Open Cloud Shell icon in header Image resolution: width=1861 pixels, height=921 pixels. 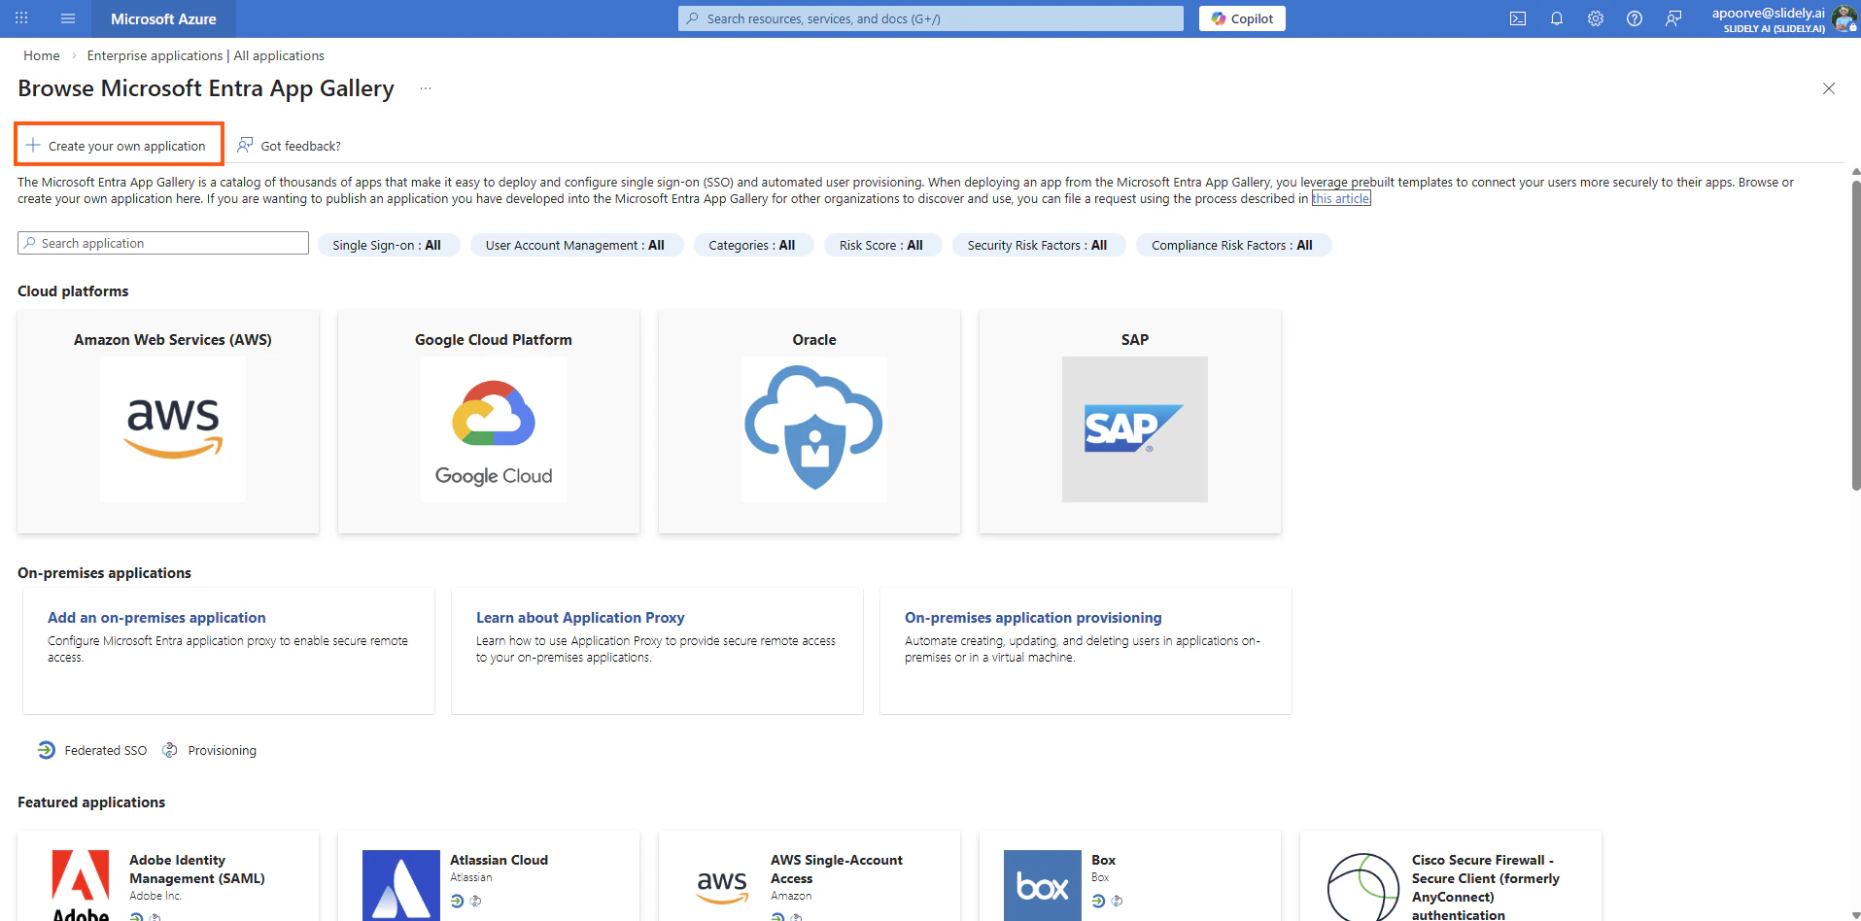click(1518, 18)
